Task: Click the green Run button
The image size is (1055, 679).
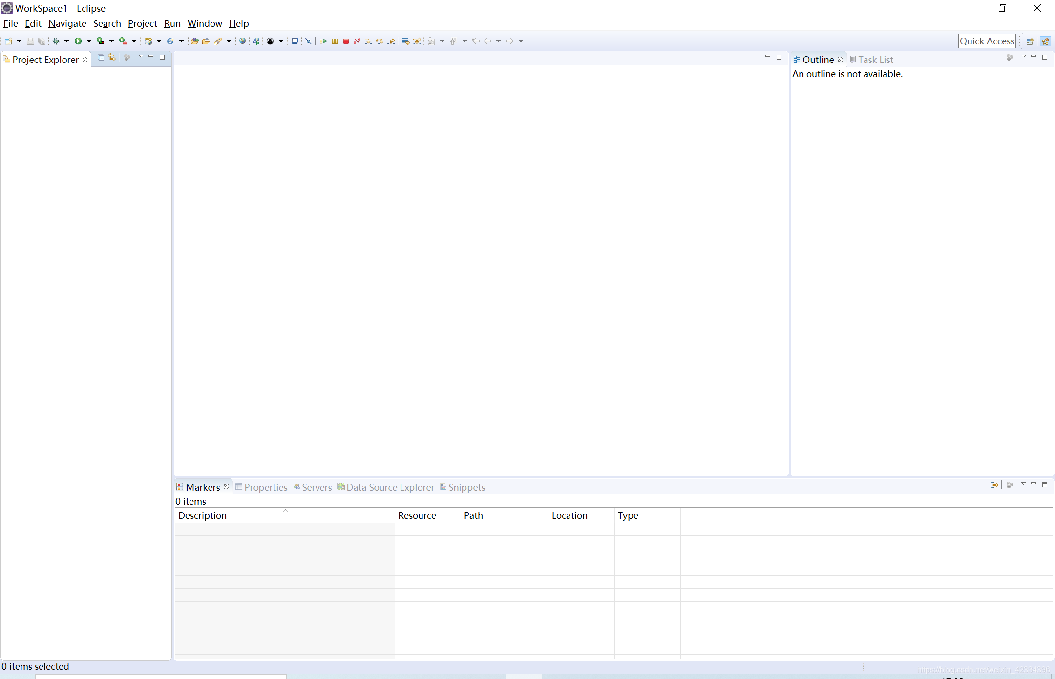Action: [x=78, y=41]
